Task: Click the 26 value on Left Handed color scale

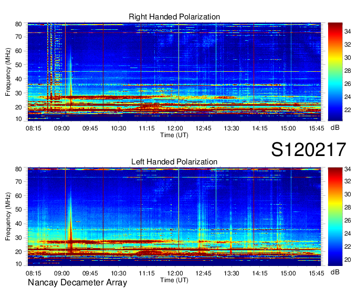Action: (348, 220)
